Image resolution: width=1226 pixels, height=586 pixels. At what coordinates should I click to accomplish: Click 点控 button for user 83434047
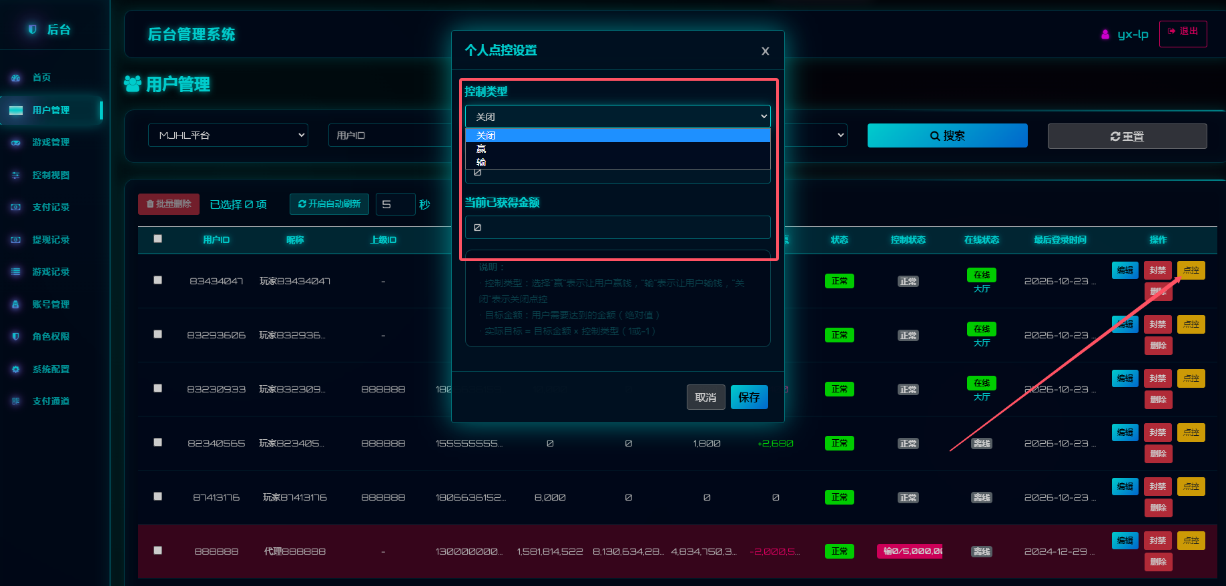coord(1191,270)
